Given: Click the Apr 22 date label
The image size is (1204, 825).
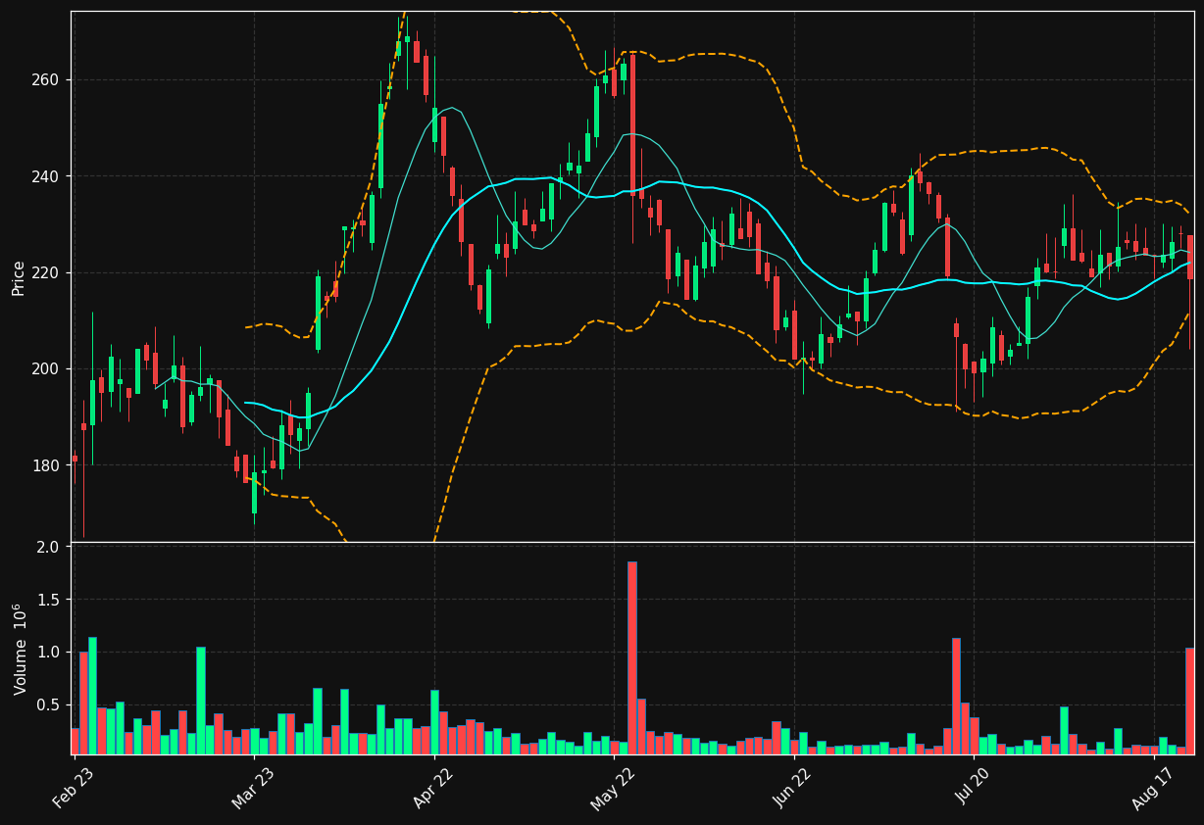Looking at the screenshot, I should pyautogui.click(x=433, y=790).
